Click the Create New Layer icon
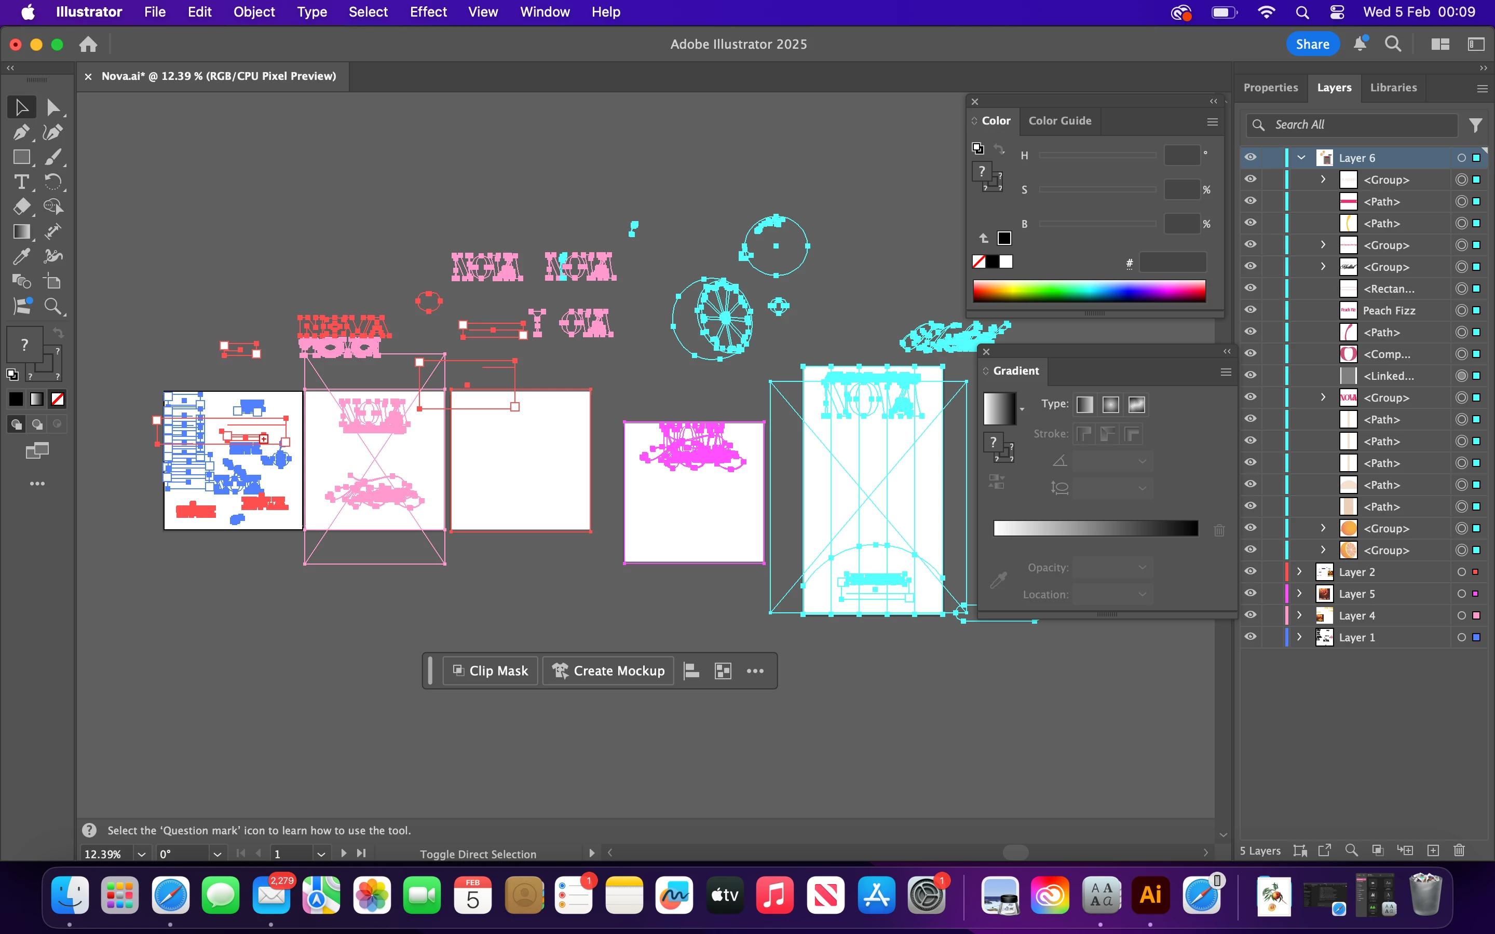 [x=1433, y=850]
